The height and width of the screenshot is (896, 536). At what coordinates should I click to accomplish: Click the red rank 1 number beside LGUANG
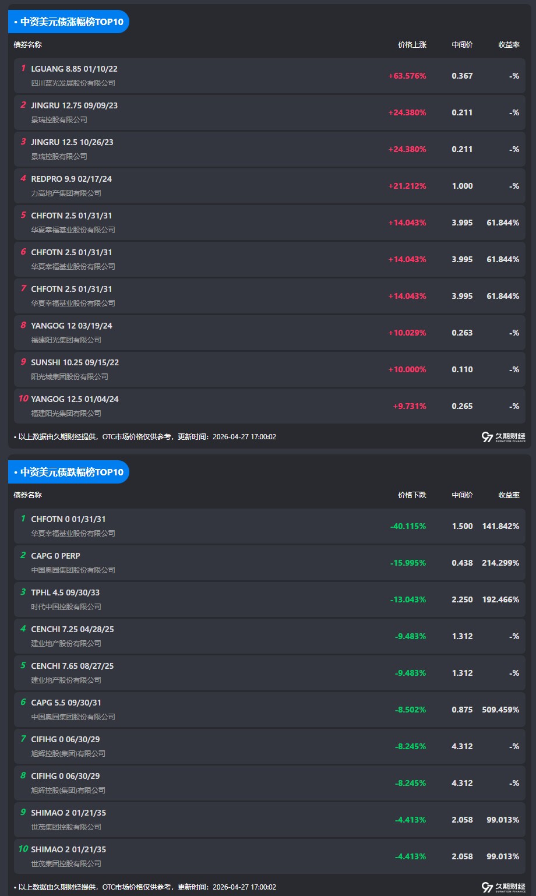click(x=23, y=69)
